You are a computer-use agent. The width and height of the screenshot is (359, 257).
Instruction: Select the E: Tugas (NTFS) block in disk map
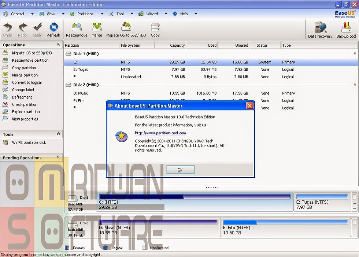tap(322, 202)
